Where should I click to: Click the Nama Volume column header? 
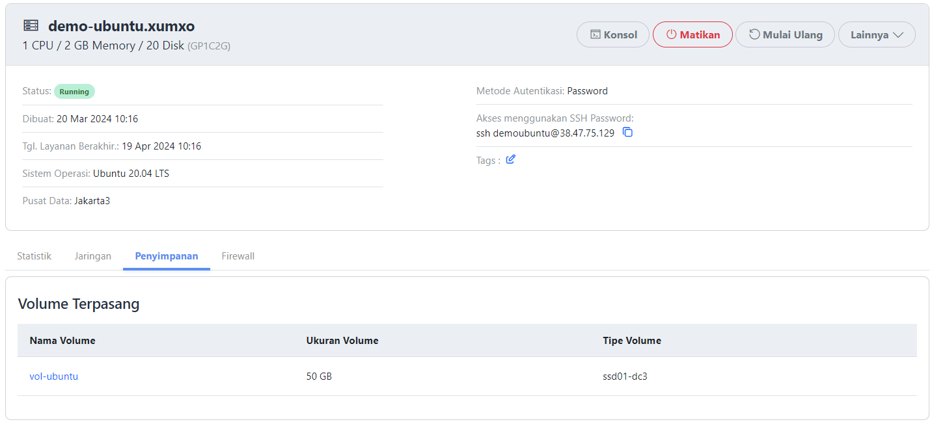coord(62,340)
